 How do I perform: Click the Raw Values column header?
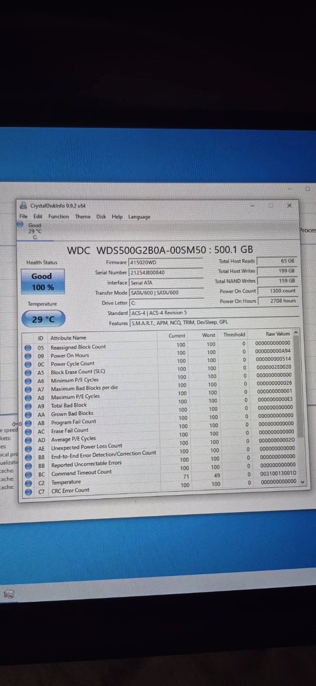(278, 333)
